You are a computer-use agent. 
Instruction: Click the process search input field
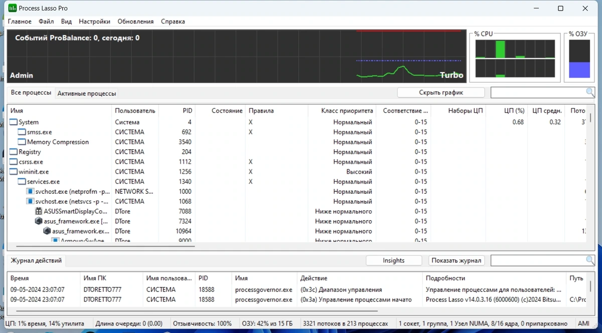(538, 93)
